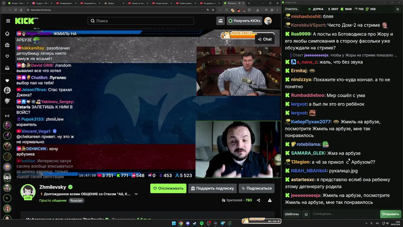Click the browser address bar URL
The height and width of the screenshot is (227, 403).
pyautogui.click(x=41, y=10)
